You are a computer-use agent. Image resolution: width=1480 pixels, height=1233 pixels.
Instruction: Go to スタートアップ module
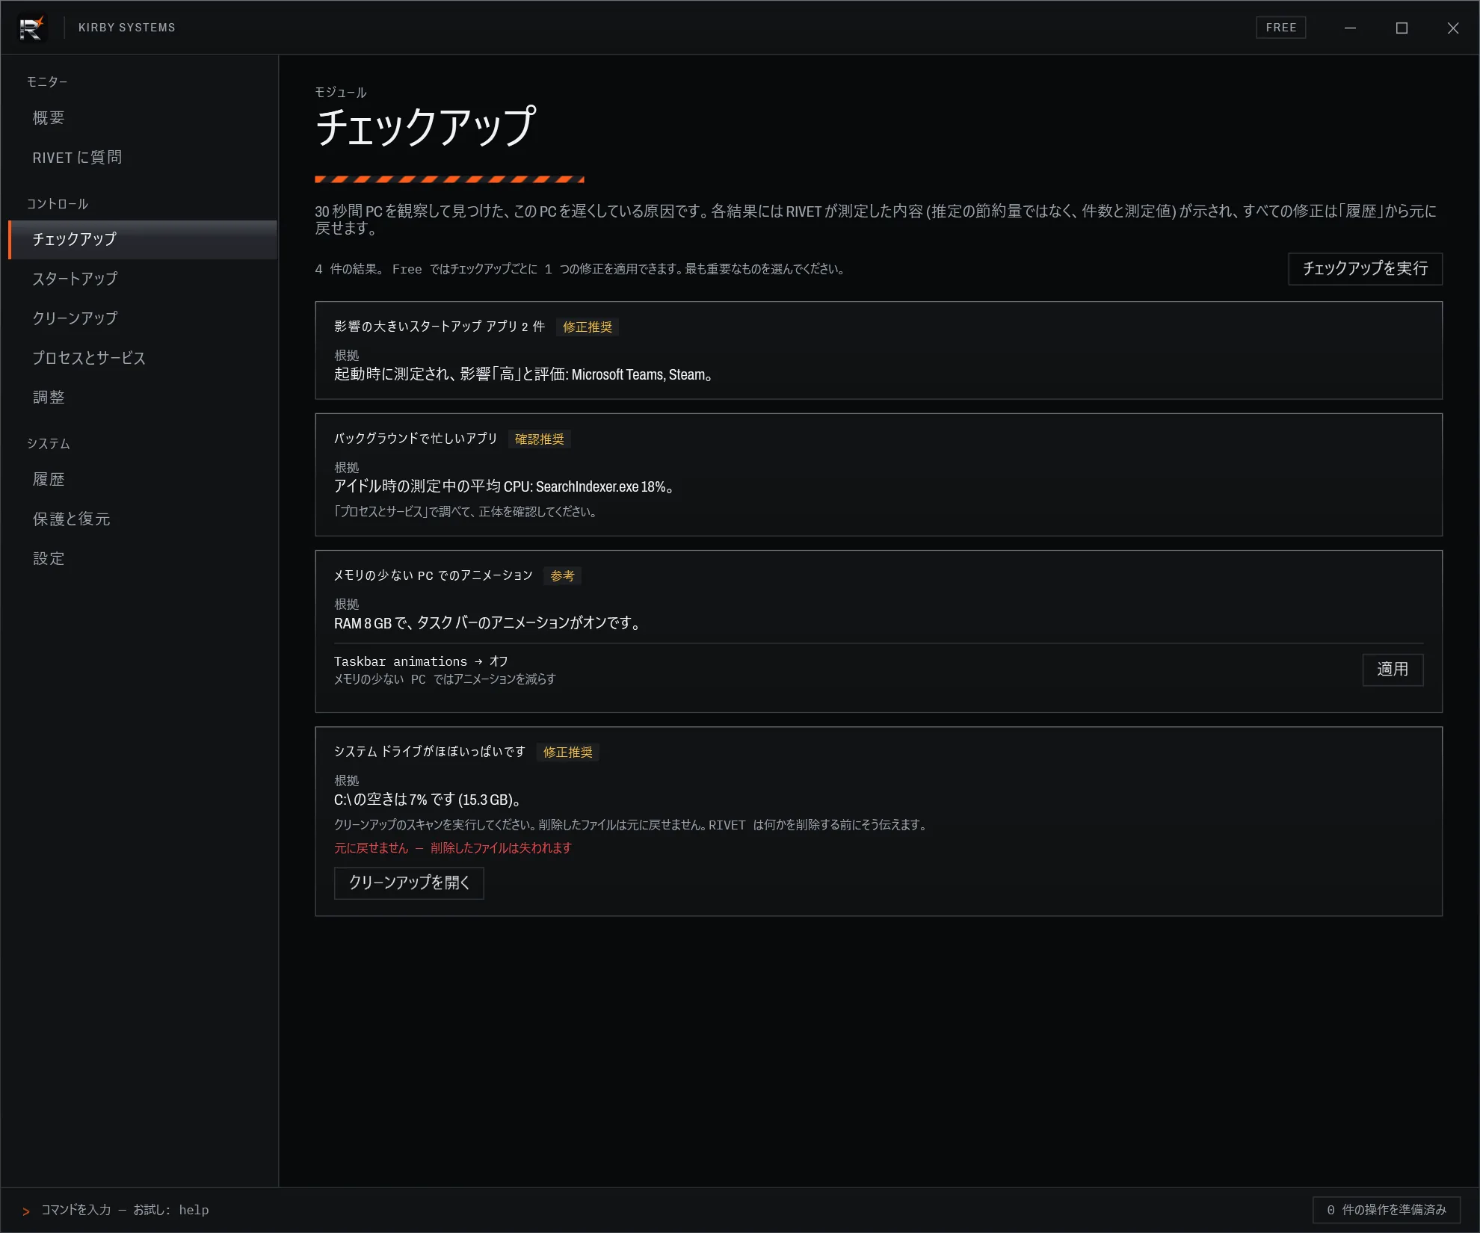pyautogui.click(x=142, y=279)
